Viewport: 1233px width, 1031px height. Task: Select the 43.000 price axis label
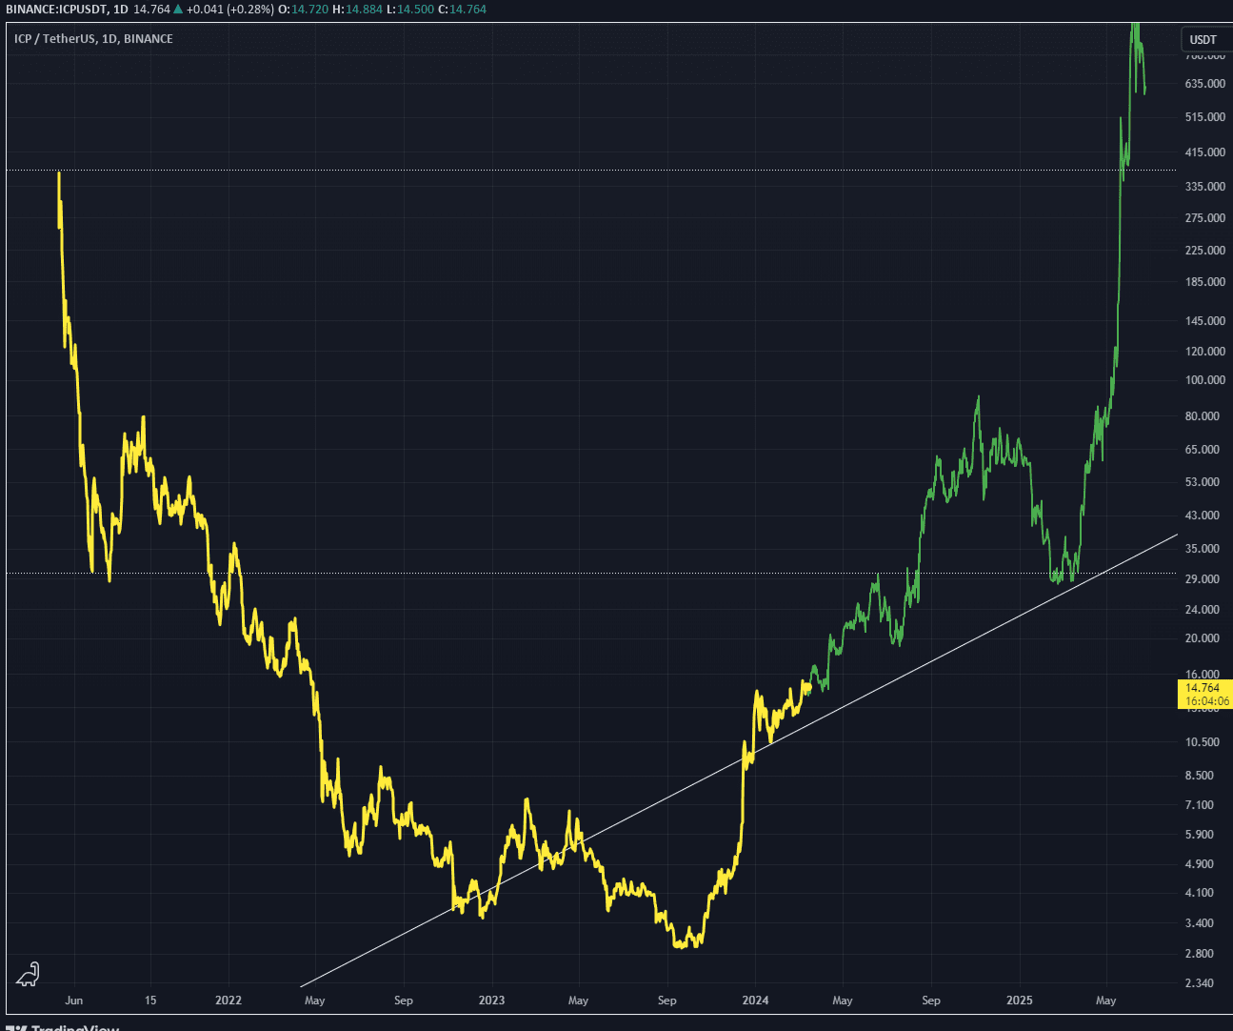tap(1202, 515)
